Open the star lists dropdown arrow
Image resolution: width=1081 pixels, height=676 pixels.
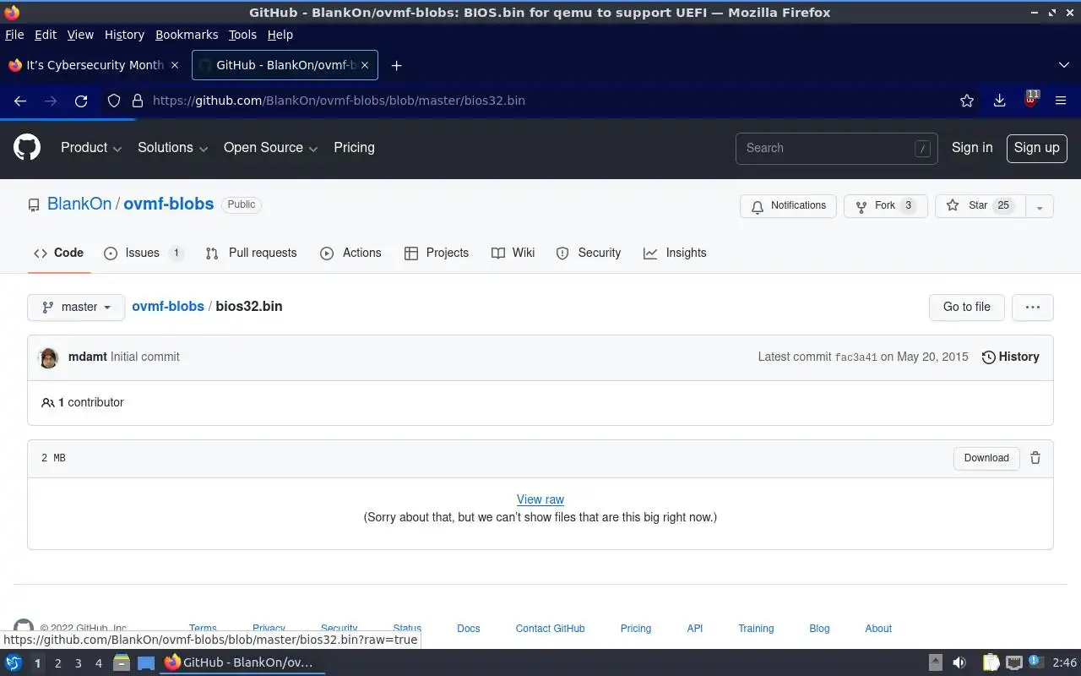(1040, 206)
